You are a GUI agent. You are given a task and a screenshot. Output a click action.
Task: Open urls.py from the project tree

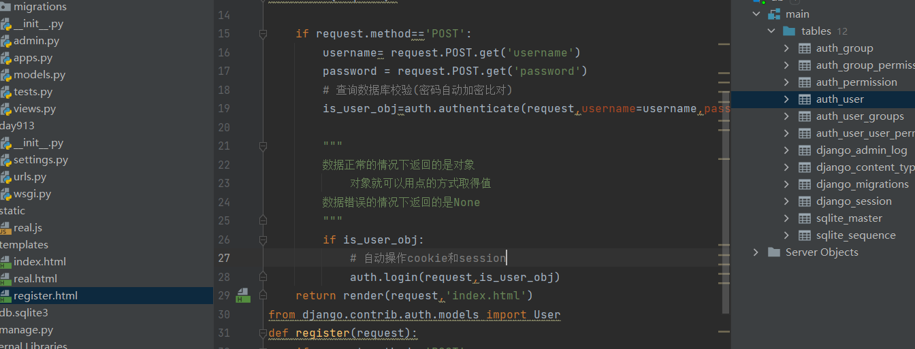pyautogui.click(x=30, y=177)
